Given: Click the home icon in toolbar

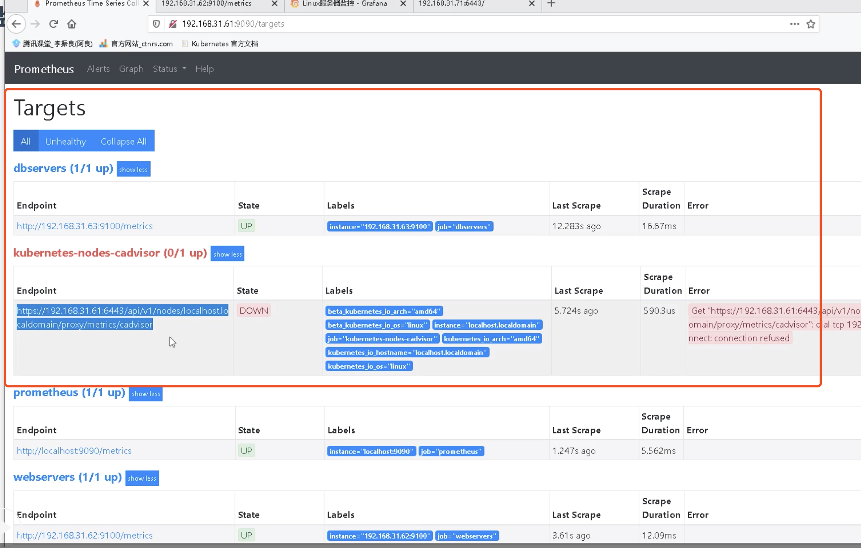Looking at the screenshot, I should 72,24.
